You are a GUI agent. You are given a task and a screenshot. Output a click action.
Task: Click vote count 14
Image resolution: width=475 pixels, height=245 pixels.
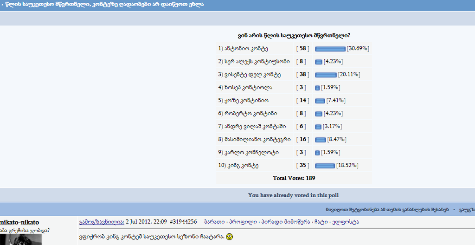tap(302, 100)
